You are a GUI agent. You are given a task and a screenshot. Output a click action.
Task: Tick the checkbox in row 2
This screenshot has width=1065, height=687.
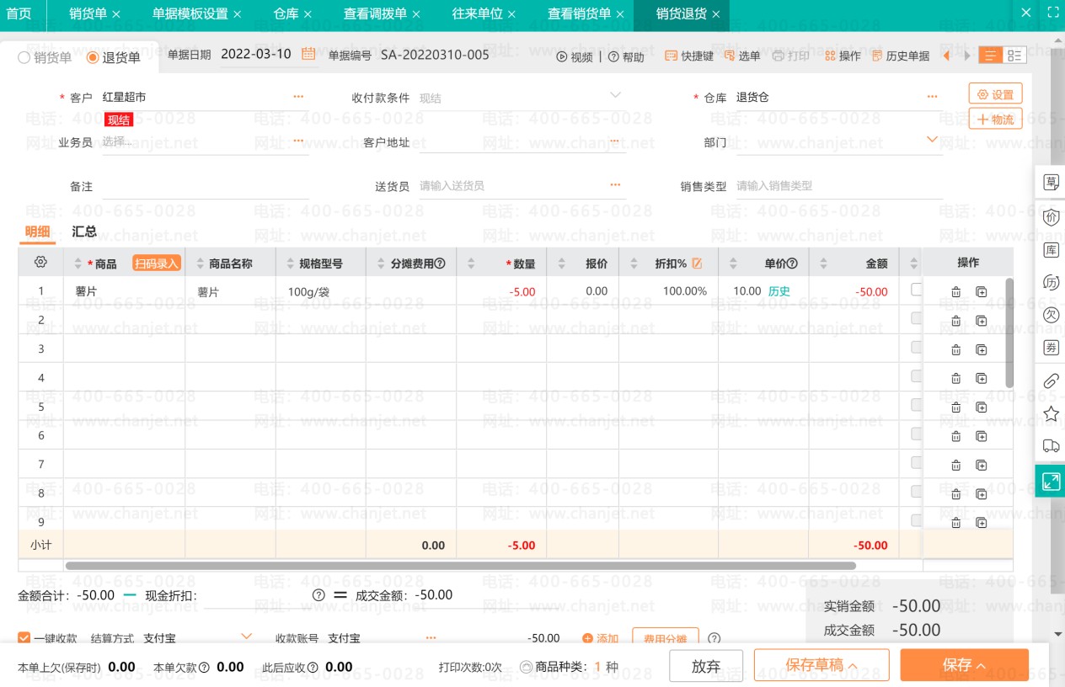point(917,318)
